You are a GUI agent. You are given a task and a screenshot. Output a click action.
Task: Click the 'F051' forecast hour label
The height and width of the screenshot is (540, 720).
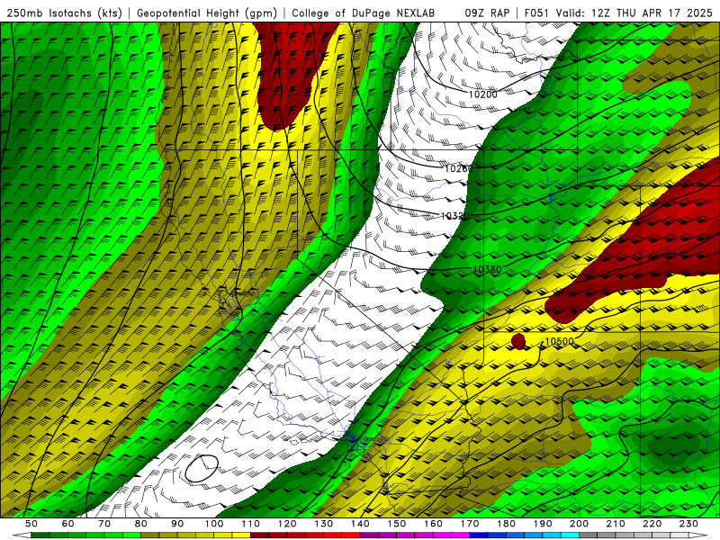click(536, 13)
